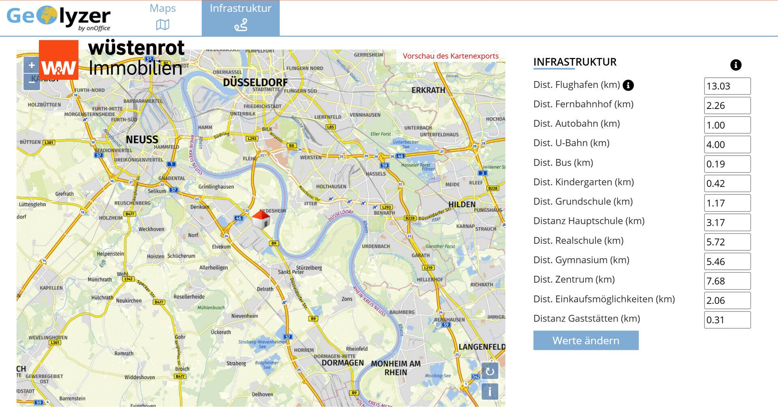Click the Zons label on the map
The width and height of the screenshot is (778, 407).
click(x=347, y=299)
